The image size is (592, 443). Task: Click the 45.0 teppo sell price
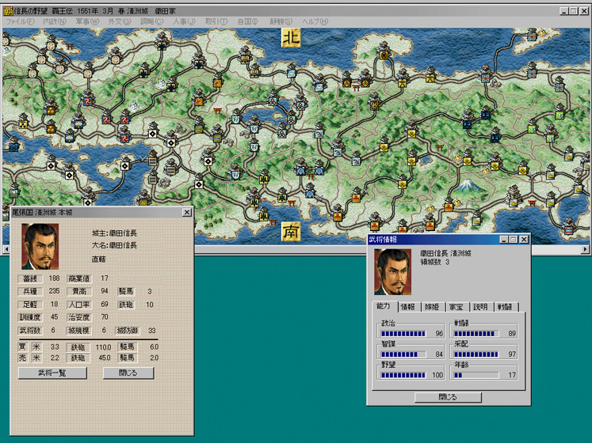(105, 358)
